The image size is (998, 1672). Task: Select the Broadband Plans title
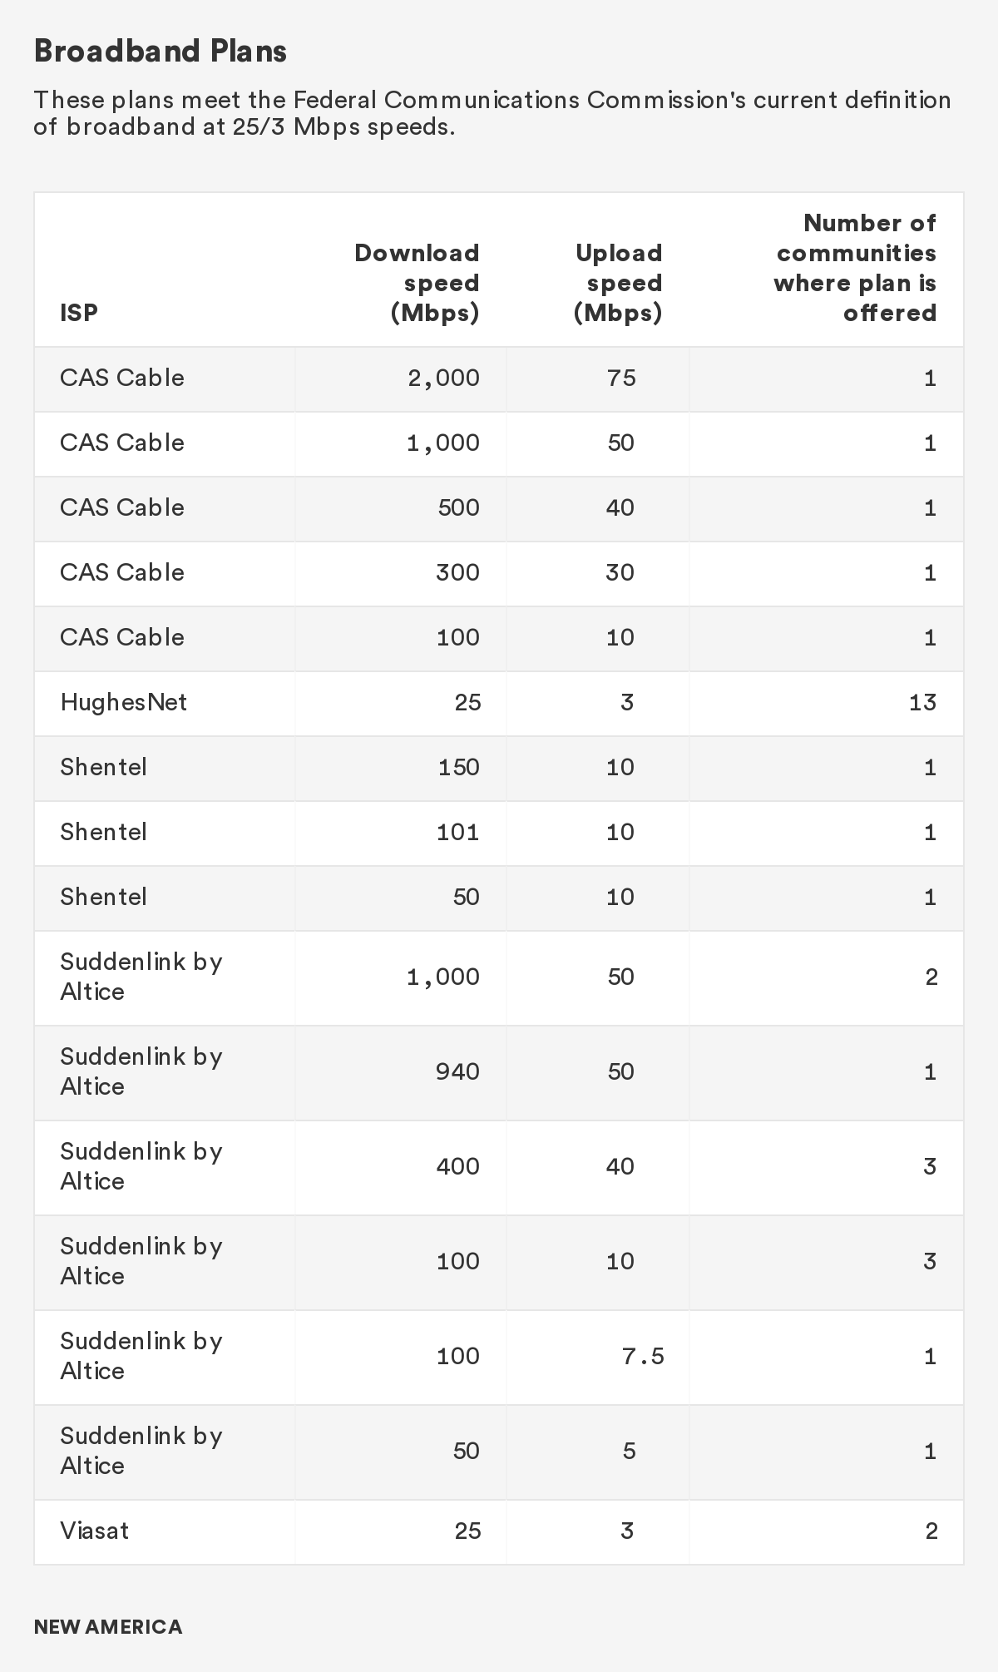161,52
